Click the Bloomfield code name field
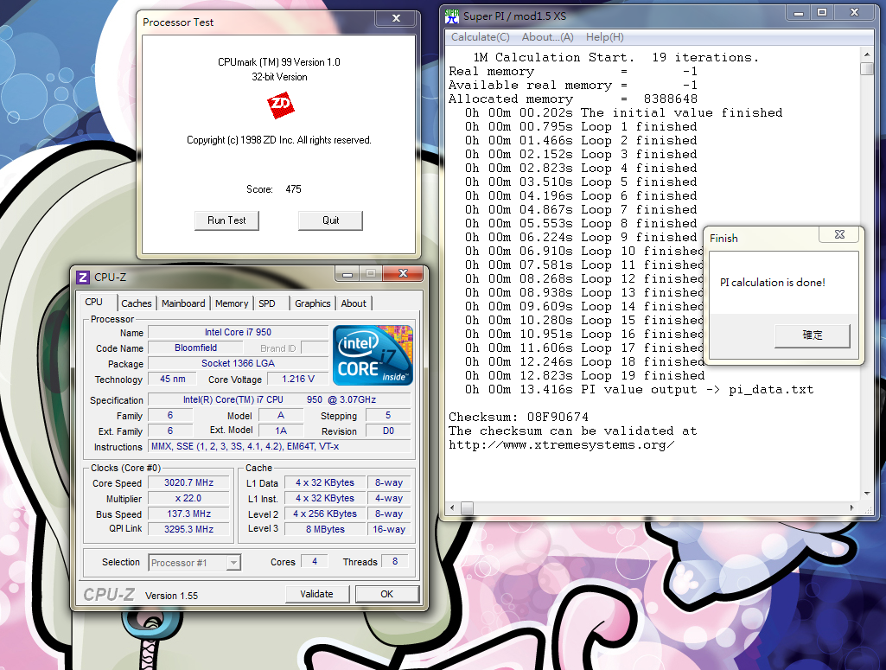 point(195,348)
